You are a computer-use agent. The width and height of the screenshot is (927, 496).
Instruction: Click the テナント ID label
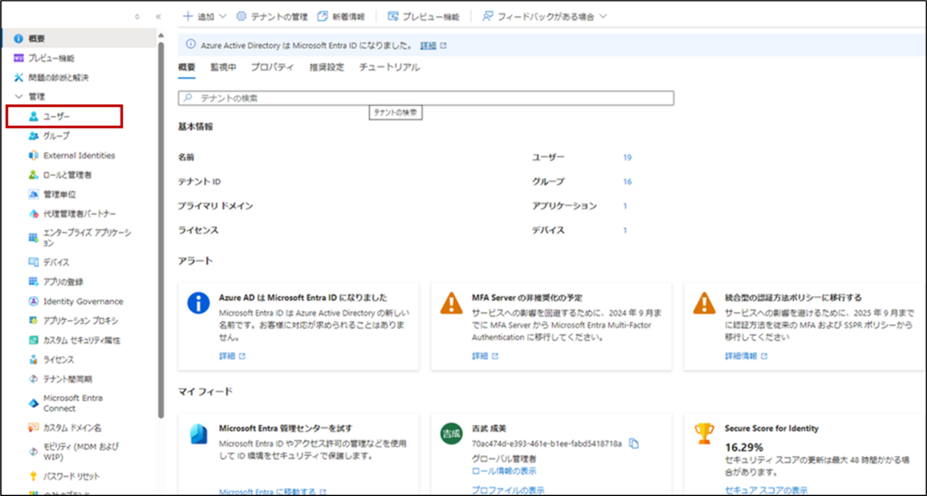coord(199,182)
